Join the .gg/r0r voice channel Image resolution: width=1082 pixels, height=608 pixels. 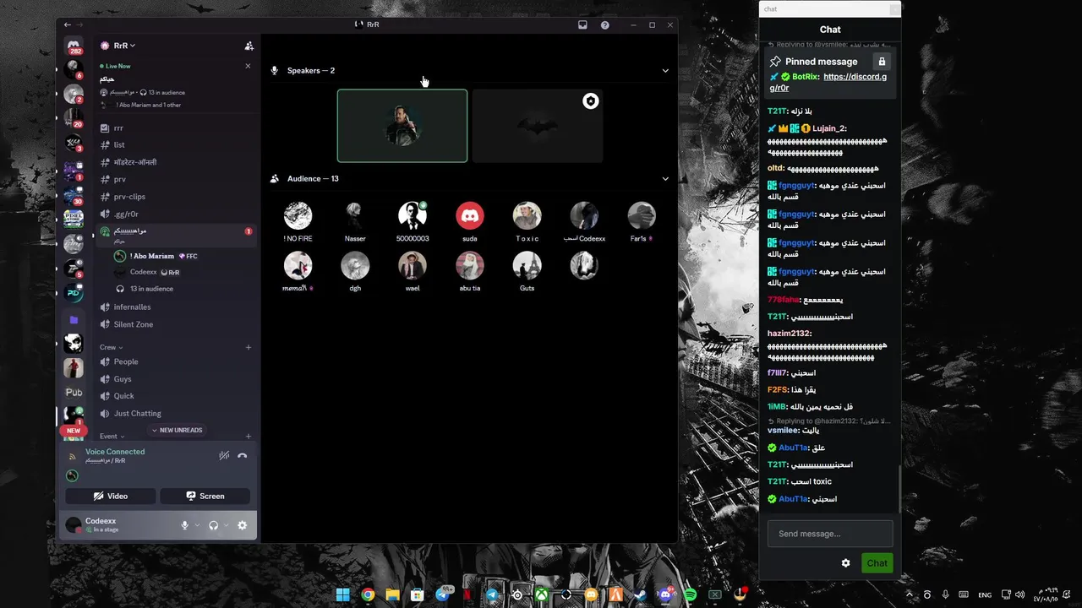176,214
